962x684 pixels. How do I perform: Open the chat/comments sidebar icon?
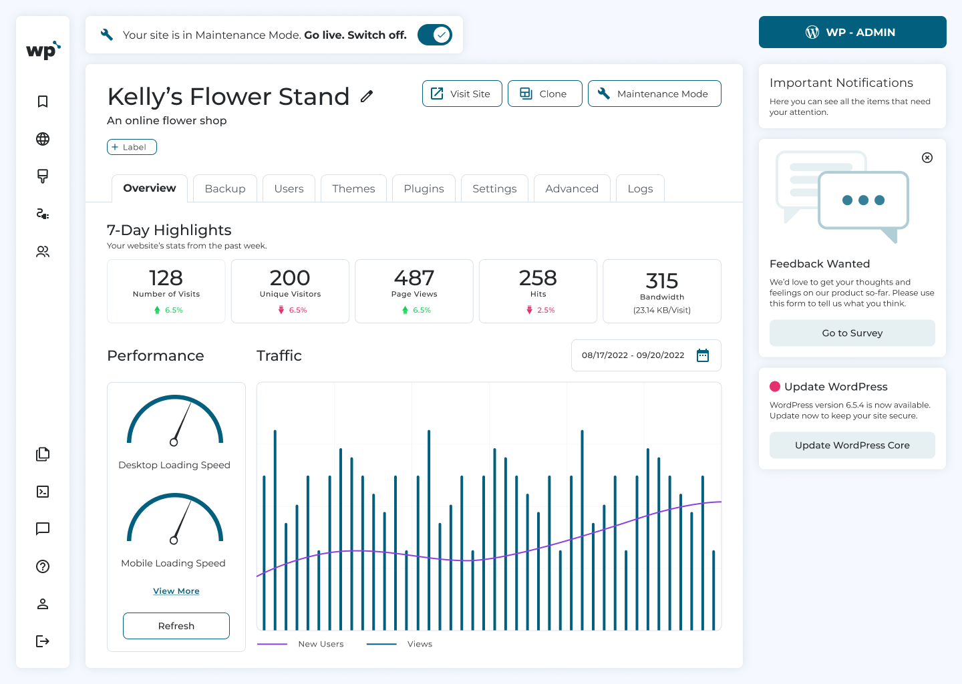(43, 529)
